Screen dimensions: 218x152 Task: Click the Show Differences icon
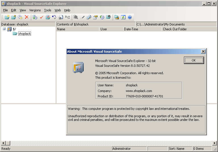pyautogui.click(x=89, y=17)
